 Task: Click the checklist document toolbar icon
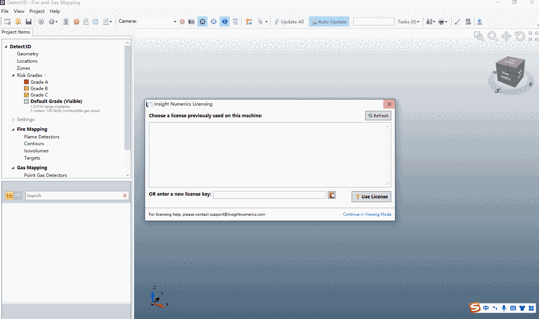[86, 21]
